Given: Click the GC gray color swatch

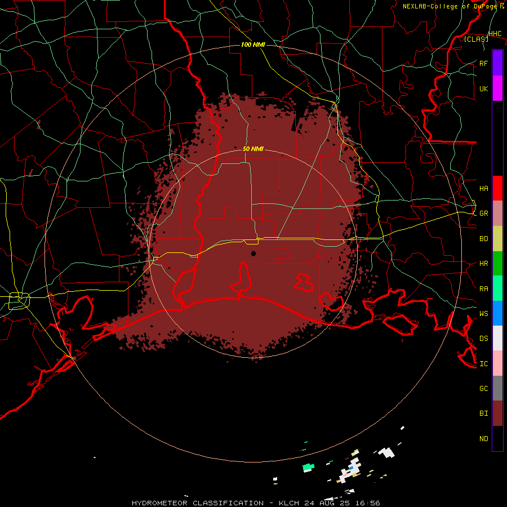Looking at the screenshot, I should coord(497,388).
